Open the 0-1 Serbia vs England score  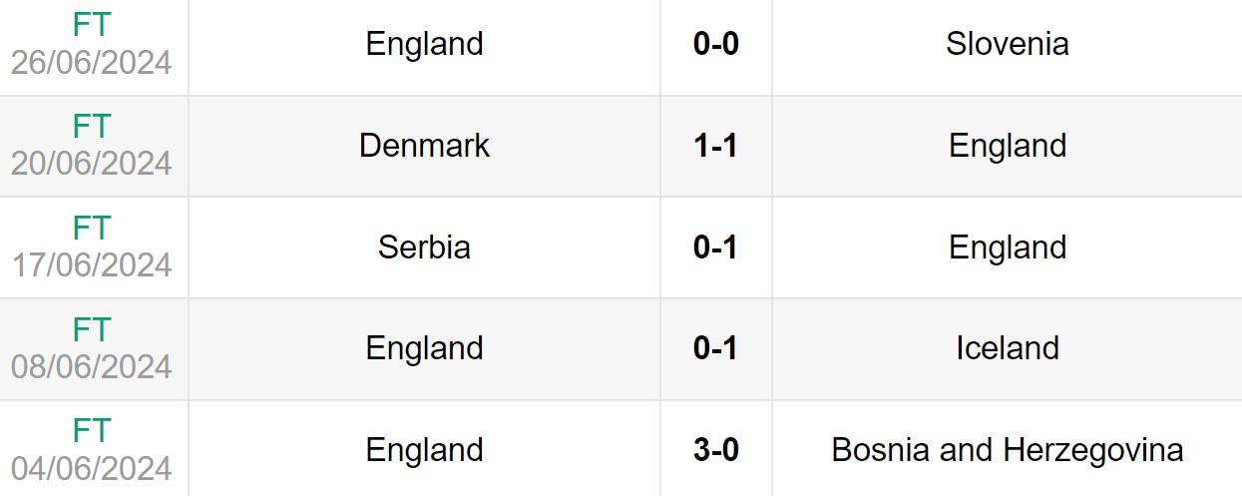click(715, 248)
